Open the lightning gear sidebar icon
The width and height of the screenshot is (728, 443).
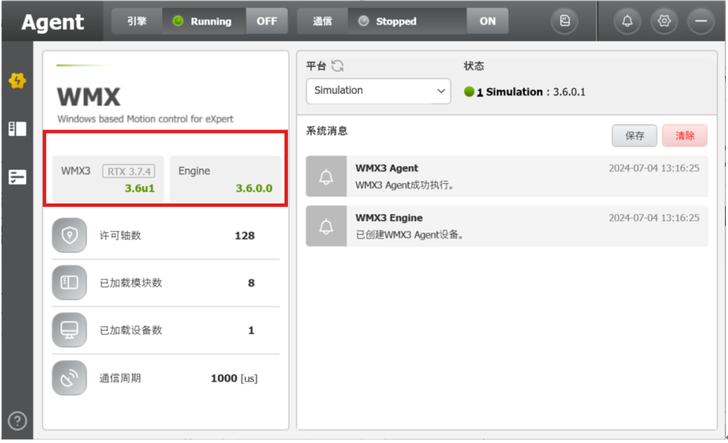[17, 81]
